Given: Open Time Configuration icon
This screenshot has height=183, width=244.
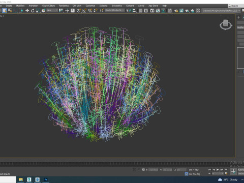Looking at the screenshot, I should click(x=226, y=173).
